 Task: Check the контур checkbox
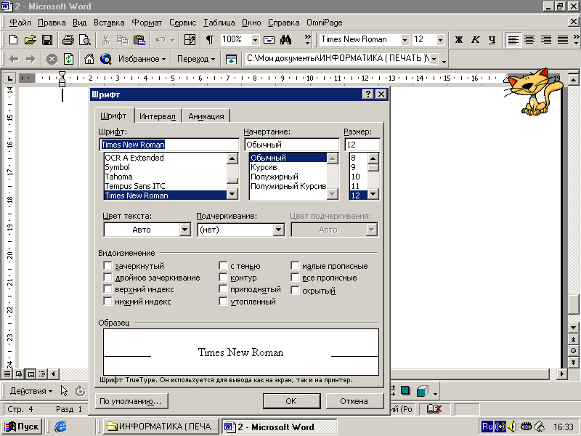(x=223, y=278)
